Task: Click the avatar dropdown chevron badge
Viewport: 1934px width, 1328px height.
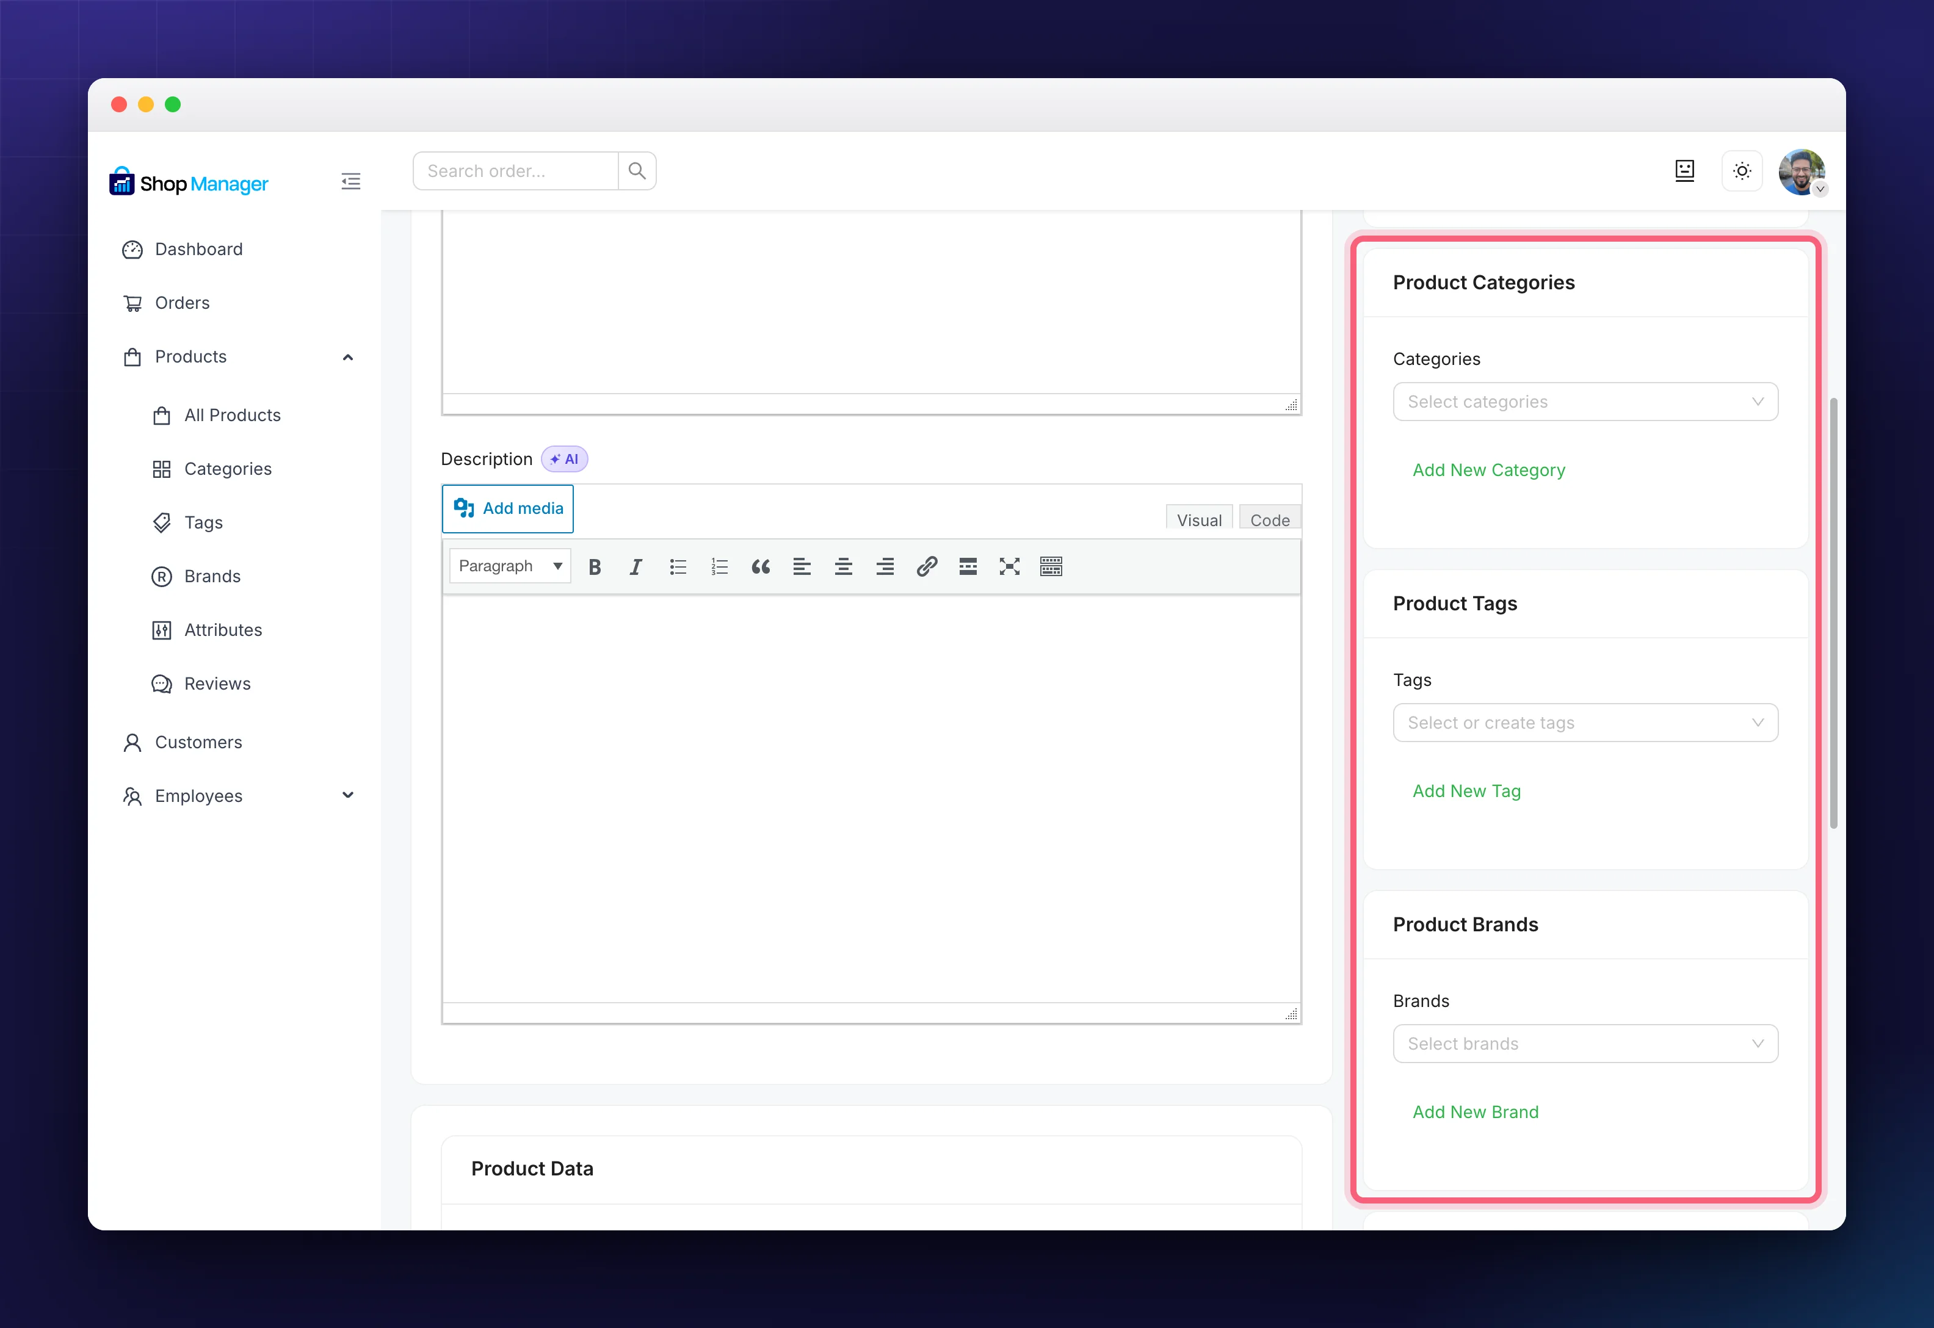Action: (1820, 189)
